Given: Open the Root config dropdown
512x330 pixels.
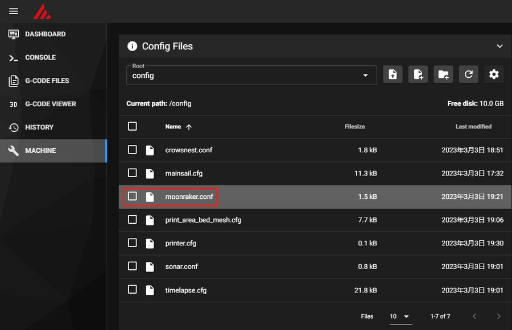Looking at the screenshot, I should tap(251, 75).
